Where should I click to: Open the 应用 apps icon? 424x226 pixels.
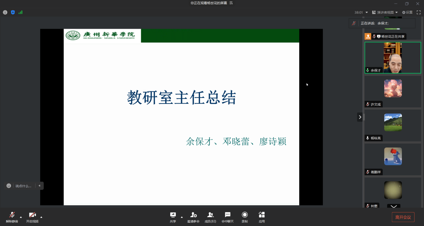(262, 216)
